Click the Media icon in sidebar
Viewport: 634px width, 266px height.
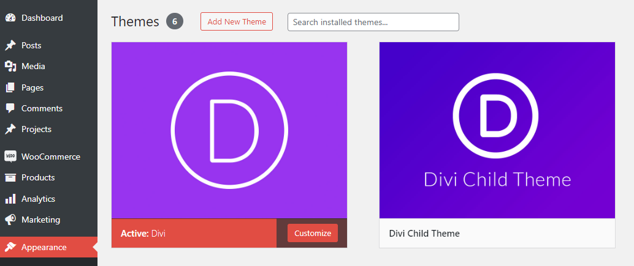10,67
